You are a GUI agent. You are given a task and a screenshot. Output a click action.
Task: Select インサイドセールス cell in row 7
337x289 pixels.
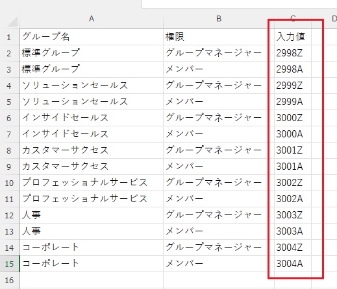(92, 134)
